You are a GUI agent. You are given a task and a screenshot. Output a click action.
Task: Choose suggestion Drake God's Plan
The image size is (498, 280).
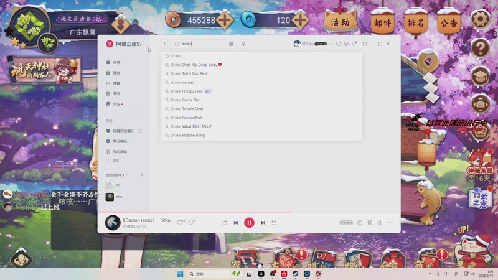click(261, 100)
